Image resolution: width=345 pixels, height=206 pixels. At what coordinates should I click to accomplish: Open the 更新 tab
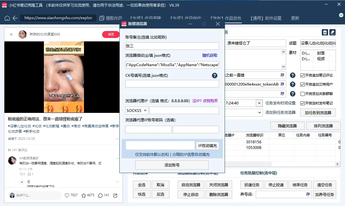pos(295,18)
